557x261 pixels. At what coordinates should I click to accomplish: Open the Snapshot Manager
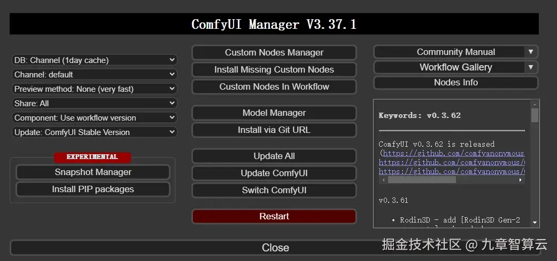tap(93, 172)
